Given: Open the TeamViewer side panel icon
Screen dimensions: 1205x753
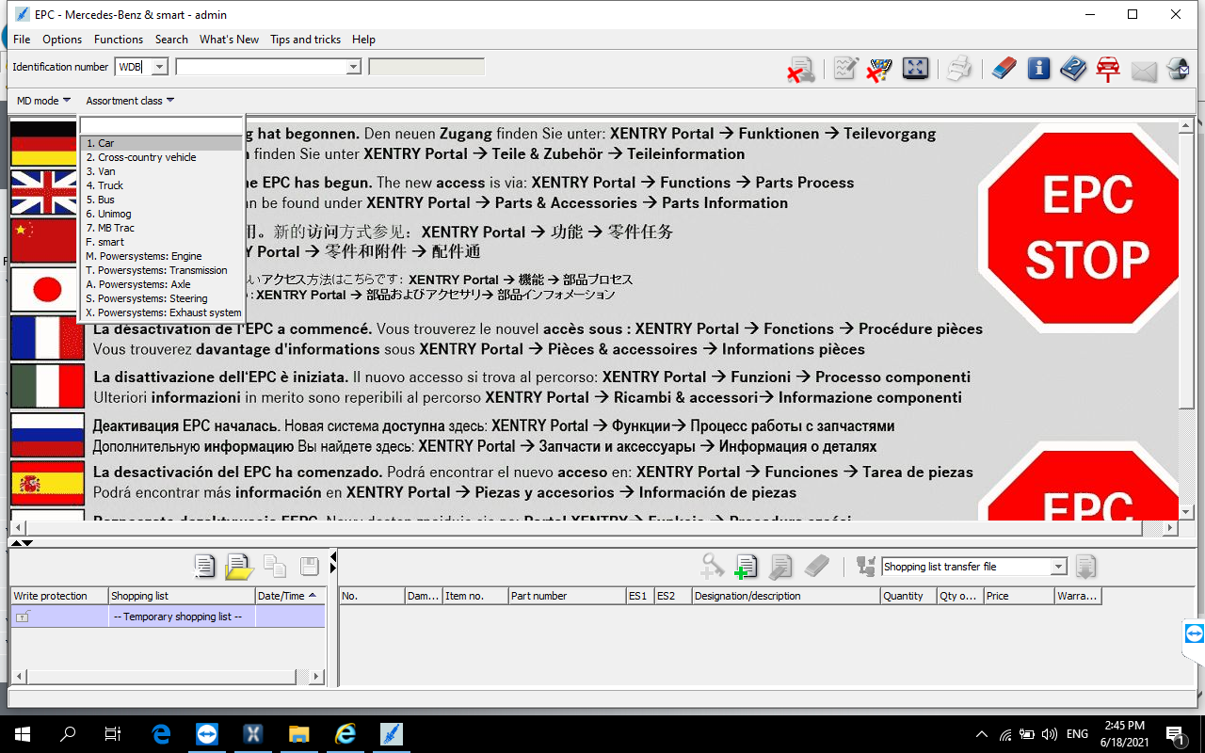Looking at the screenshot, I should click(x=1194, y=633).
